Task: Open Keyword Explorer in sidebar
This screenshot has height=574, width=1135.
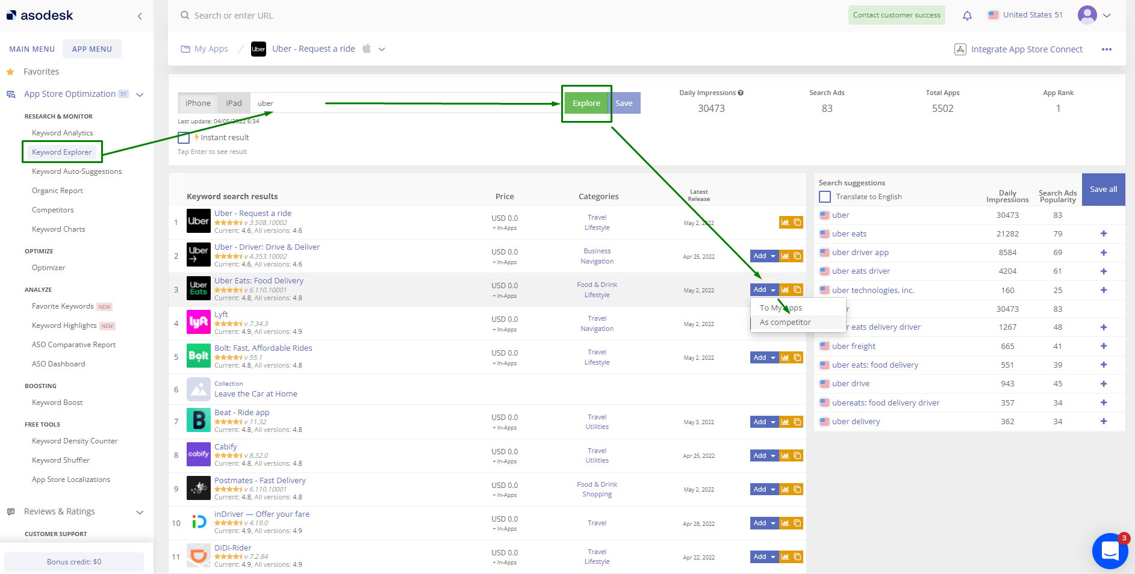Action: click(62, 152)
